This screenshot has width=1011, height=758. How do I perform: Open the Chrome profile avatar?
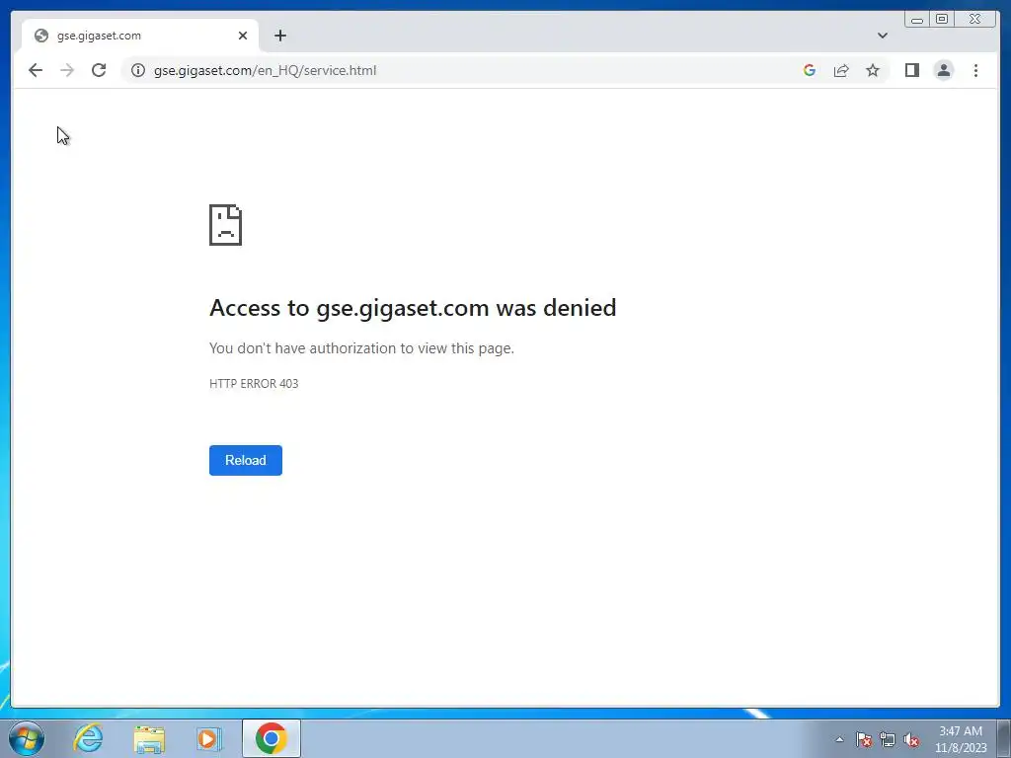(943, 70)
